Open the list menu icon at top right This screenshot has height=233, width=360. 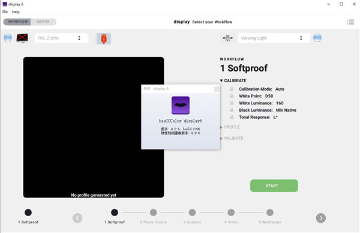point(350,22)
